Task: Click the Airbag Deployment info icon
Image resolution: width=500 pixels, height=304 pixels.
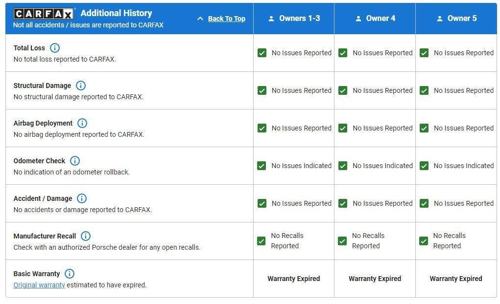Action: pos(82,123)
